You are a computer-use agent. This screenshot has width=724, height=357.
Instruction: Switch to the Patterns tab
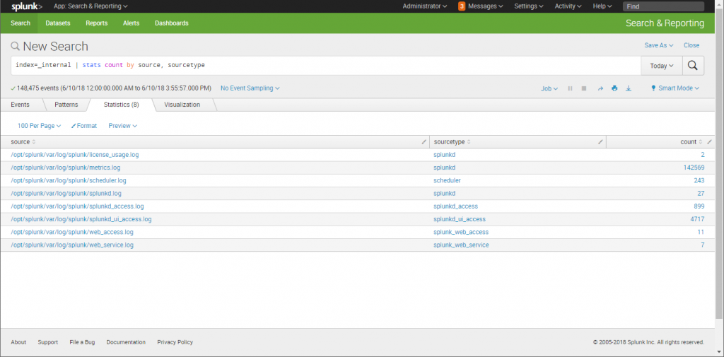coord(66,105)
